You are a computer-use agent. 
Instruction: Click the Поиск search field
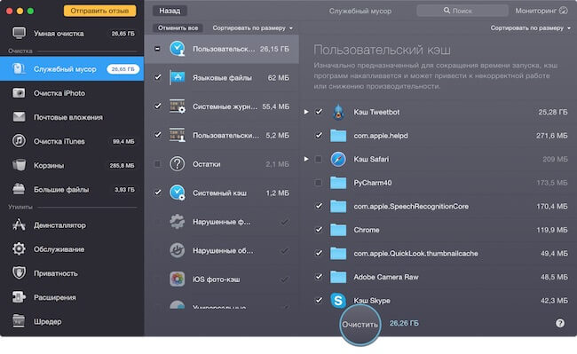462,11
